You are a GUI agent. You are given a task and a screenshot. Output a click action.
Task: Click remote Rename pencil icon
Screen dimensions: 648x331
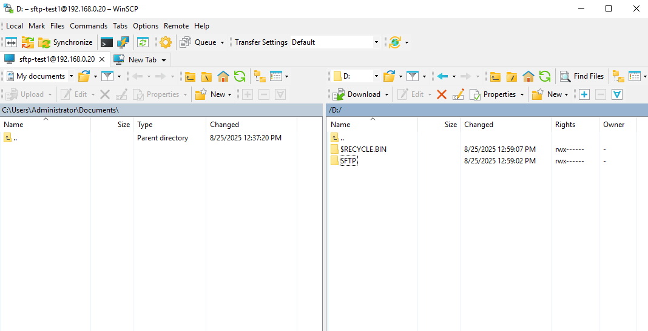(458, 94)
